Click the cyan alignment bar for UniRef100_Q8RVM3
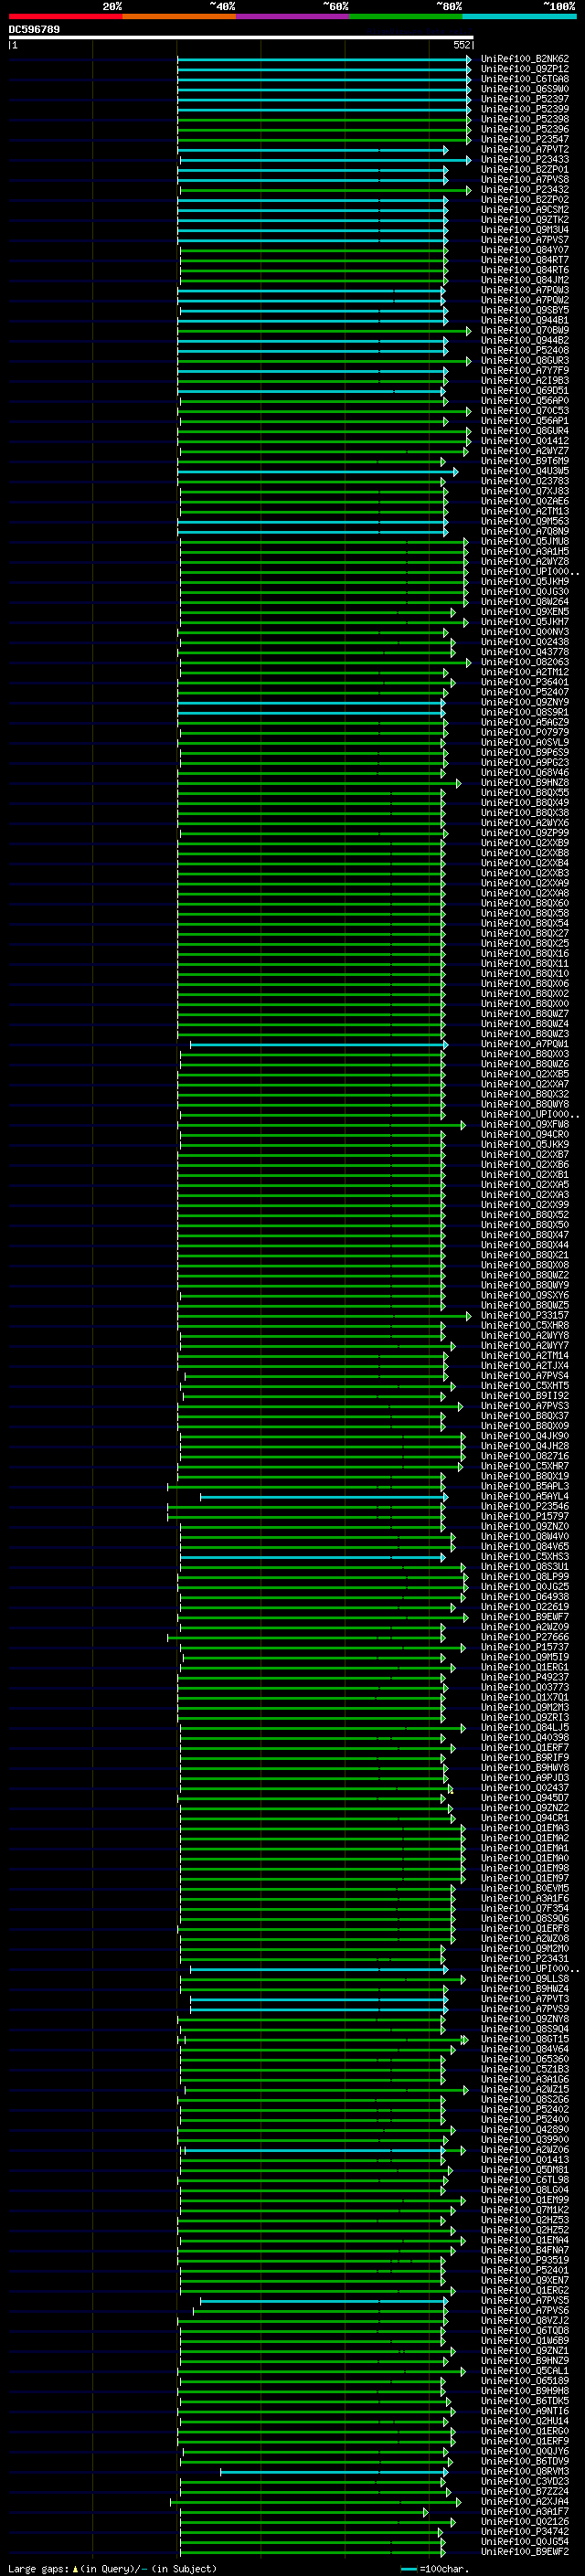The image size is (585, 2576). [x=333, y=2472]
